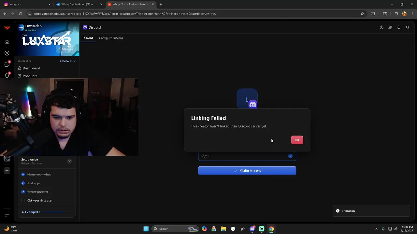Expand the Luxstarlab whop dropdown chevron
Image resolution: width=417 pixels, height=234 pixels.
[74, 28]
